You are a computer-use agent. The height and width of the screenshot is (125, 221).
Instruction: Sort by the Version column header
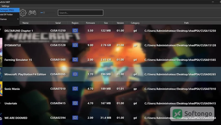point(120,23)
